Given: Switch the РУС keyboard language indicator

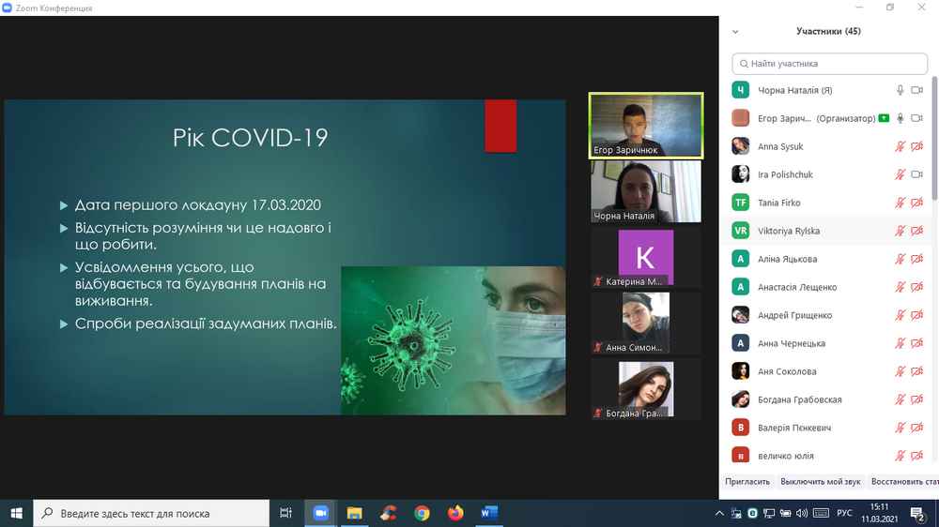Looking at the screenshot, I should pyautogui.click(x=845, y=513).
